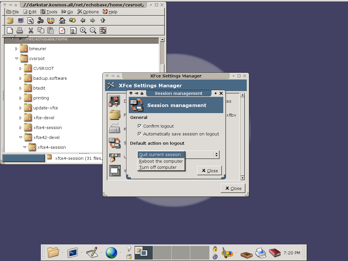
Task: Open the File menu in file manager
Action: (12, 12)
